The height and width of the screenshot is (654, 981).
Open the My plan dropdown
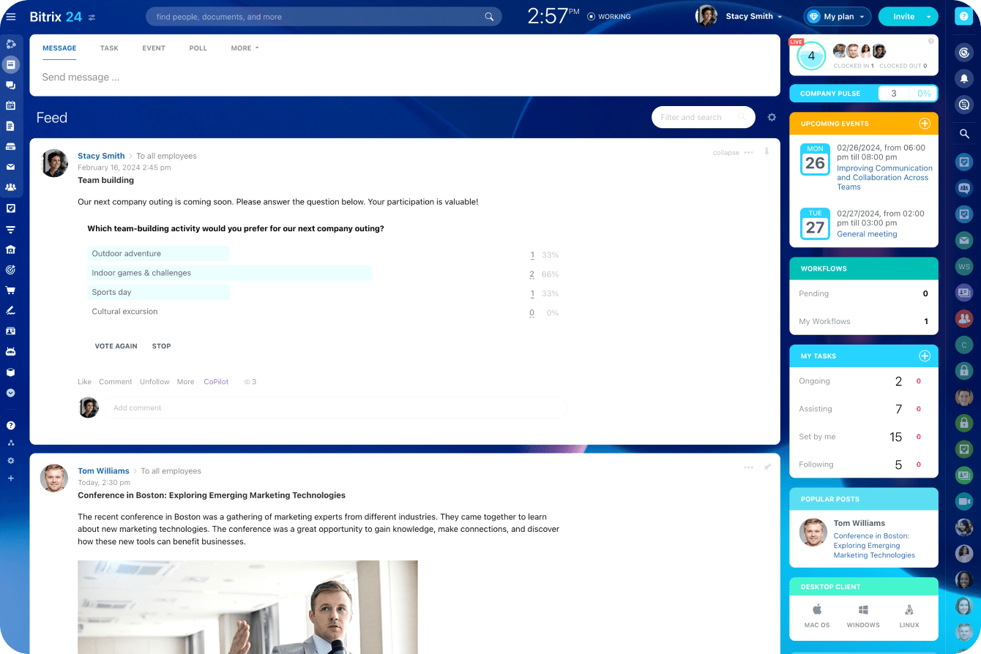[838, 17]
